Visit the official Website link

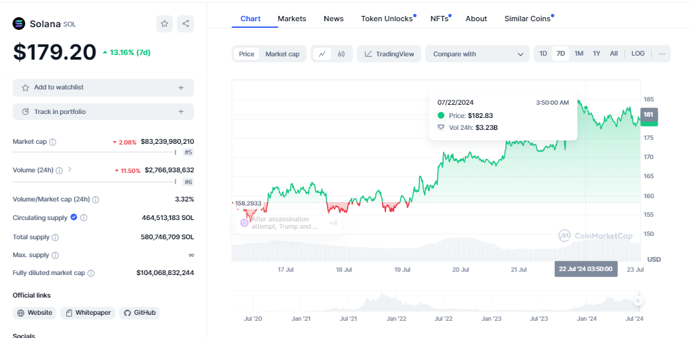(34, 313)
